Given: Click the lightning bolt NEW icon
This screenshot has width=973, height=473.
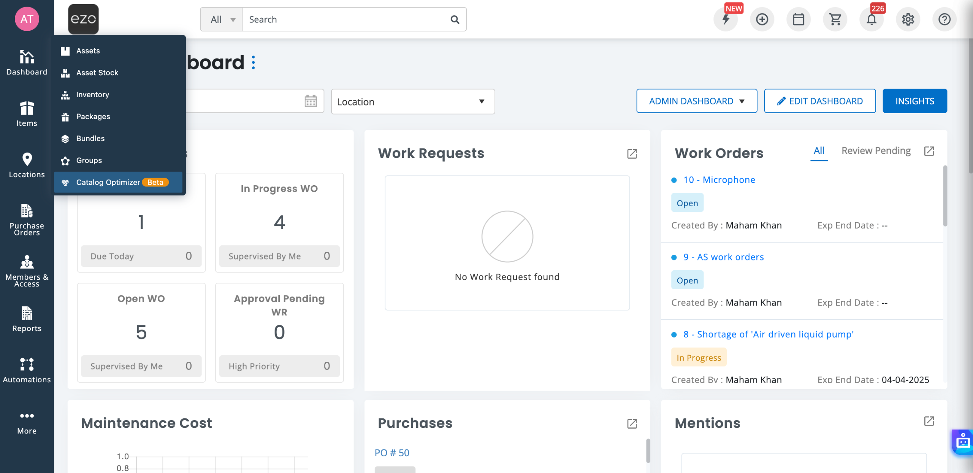Looking at the screenshot, I should click(726, 19).
